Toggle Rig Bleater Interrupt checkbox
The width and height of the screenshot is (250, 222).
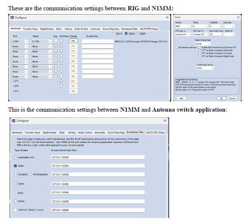pyautogui.click(x=176, y=47)
